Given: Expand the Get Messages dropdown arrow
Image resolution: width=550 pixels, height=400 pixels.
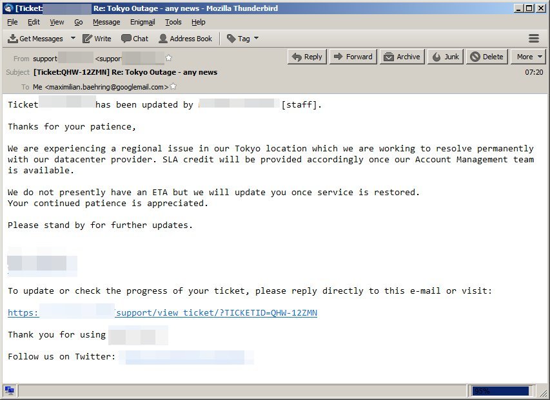Looking at the screenshot, I should [73, 39].
